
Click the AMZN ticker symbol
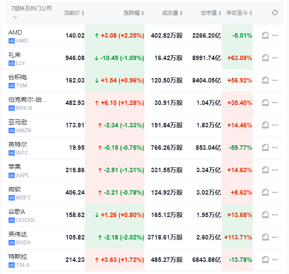(24, 130)
